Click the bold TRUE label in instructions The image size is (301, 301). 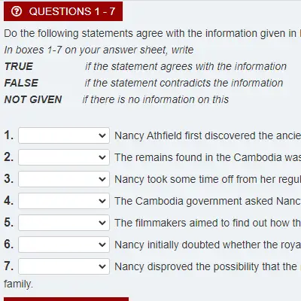pyautogui.click(x=19, y=66)
